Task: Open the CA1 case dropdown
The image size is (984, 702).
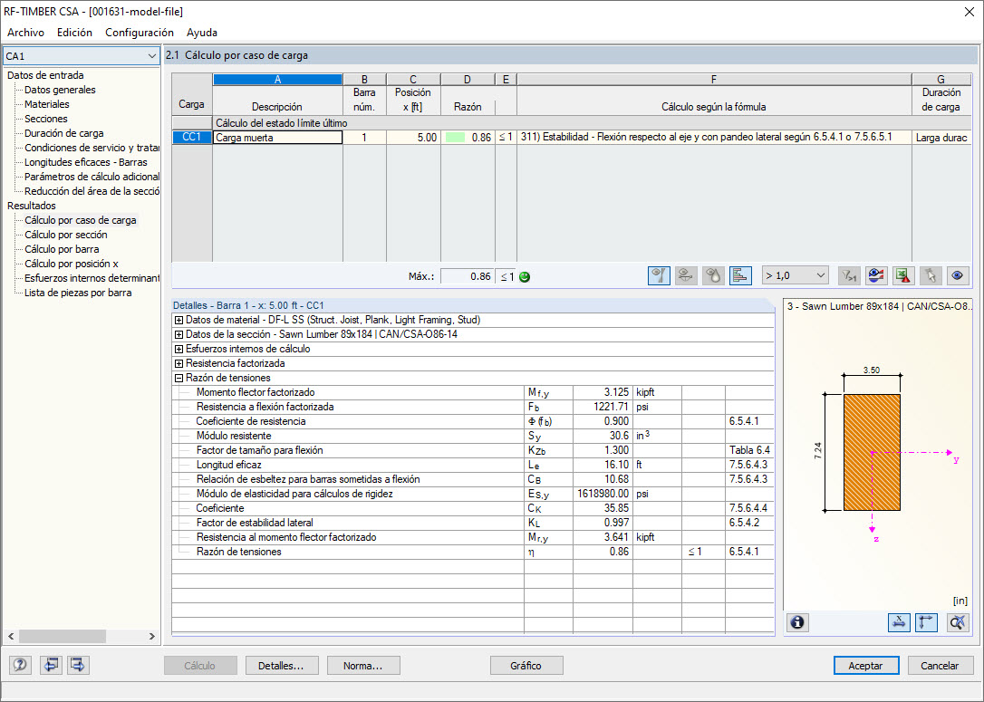Action: (x=81, y=56)
